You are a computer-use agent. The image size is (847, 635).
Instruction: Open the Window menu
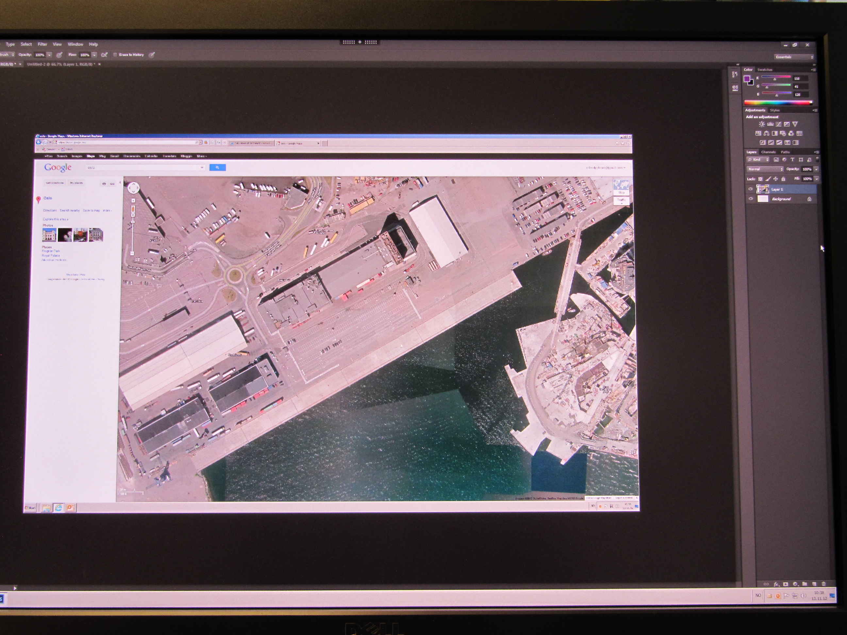[76, 44]
